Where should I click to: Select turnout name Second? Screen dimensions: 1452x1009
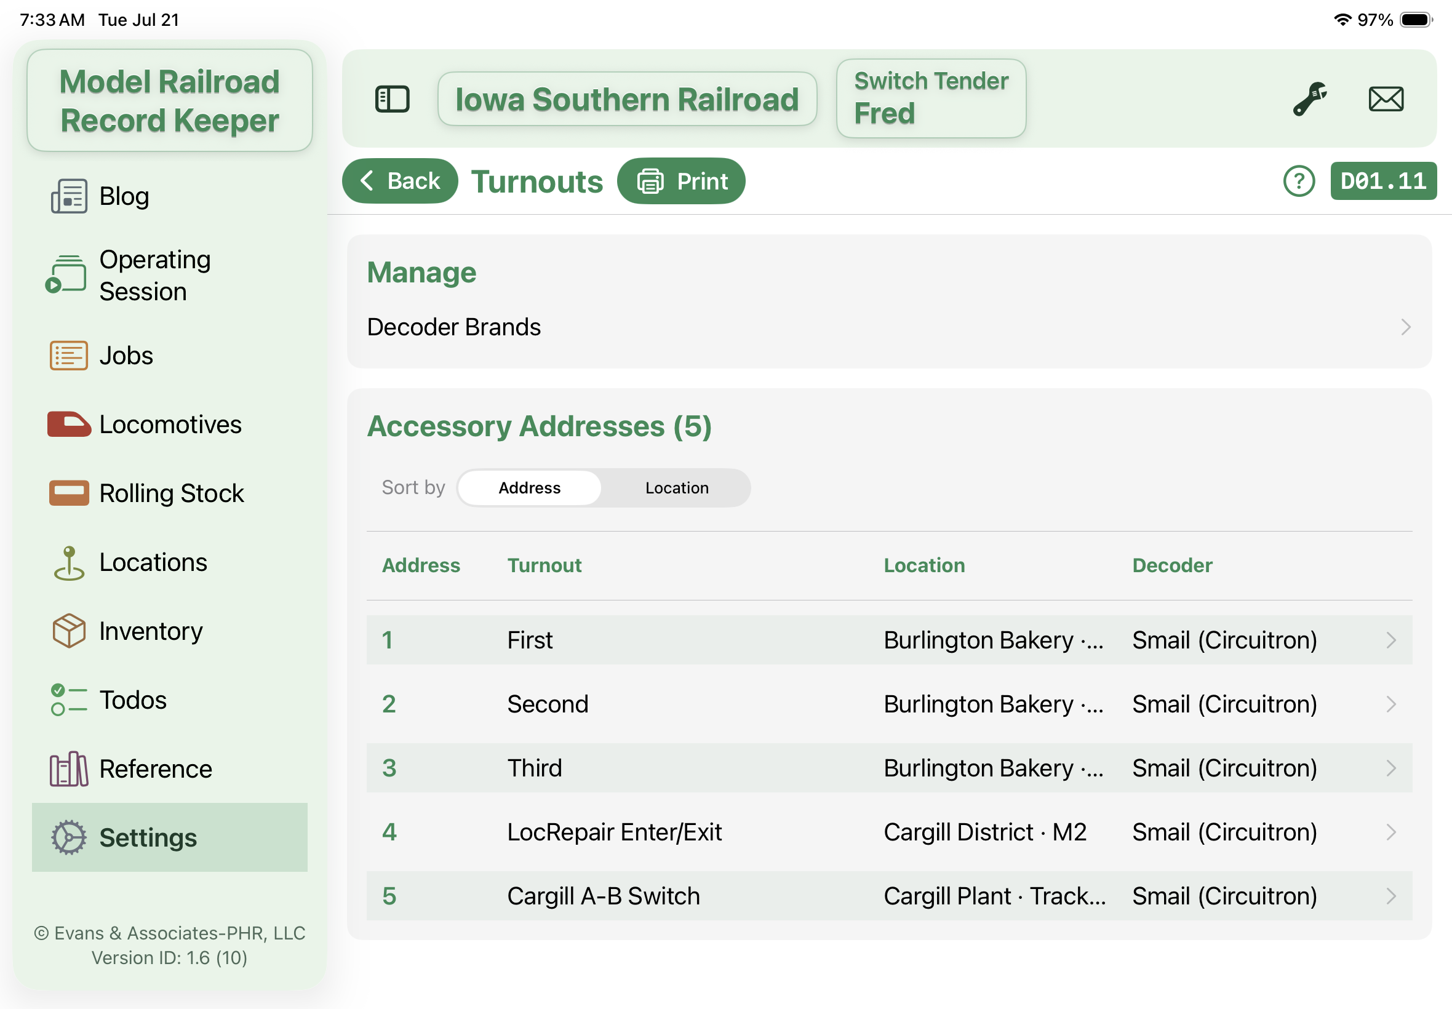click(548, 704)
